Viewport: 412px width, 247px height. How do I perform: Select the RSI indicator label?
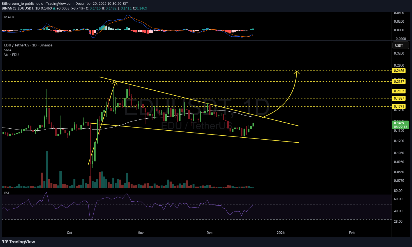click(6, 193)
